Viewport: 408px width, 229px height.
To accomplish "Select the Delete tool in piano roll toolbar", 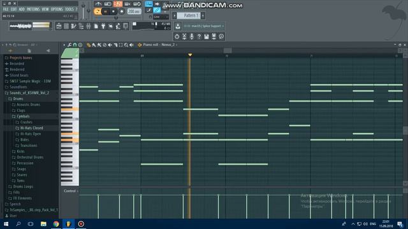I will point(105,45).
